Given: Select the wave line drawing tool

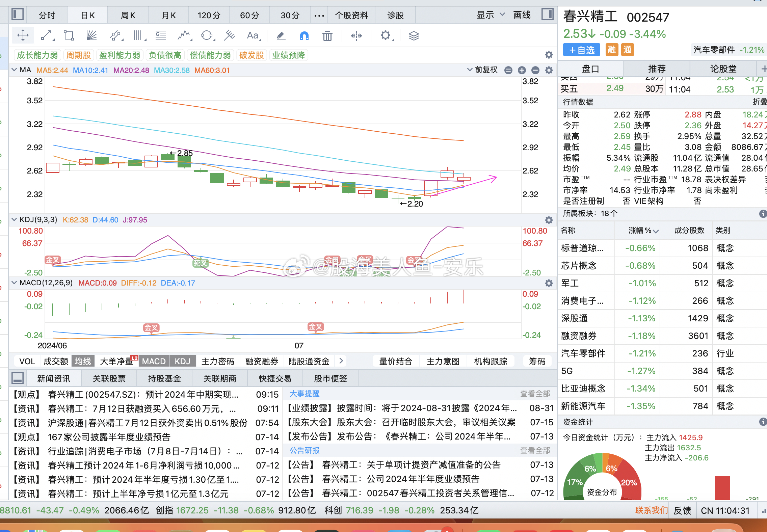Looking at the screenshot, I should pyautogui.click(x=184, y=35).
